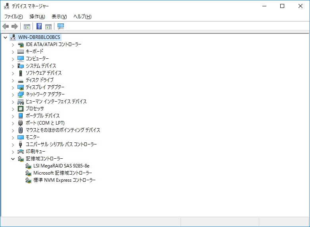Select ポート (COM と LPT) label
This screenshot has height=227, width=310.
(x=45, y=123)
